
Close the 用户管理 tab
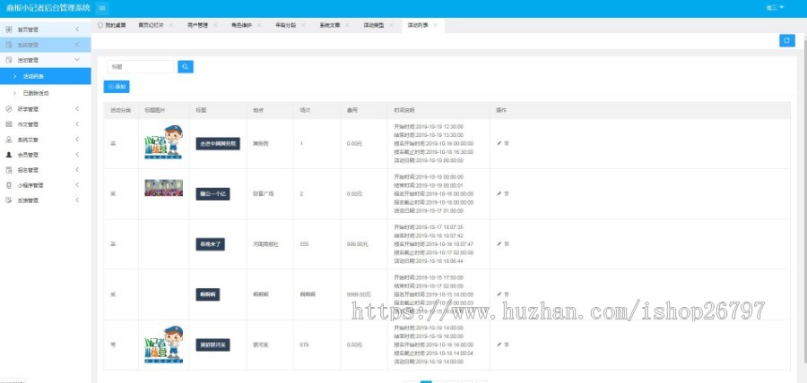point(215,25)
